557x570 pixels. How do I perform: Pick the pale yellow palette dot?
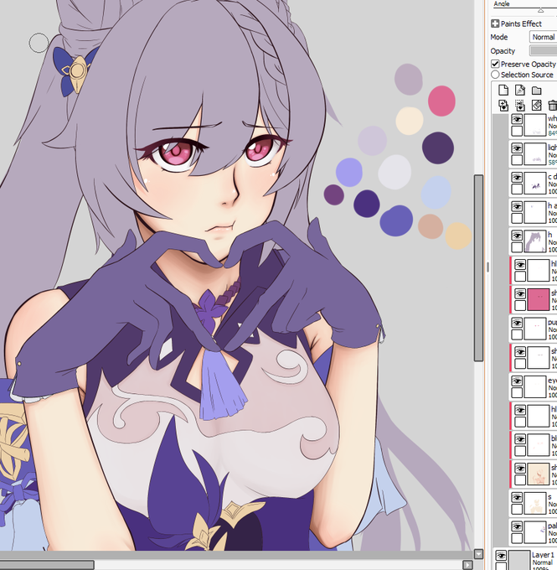tap(458, 236)
